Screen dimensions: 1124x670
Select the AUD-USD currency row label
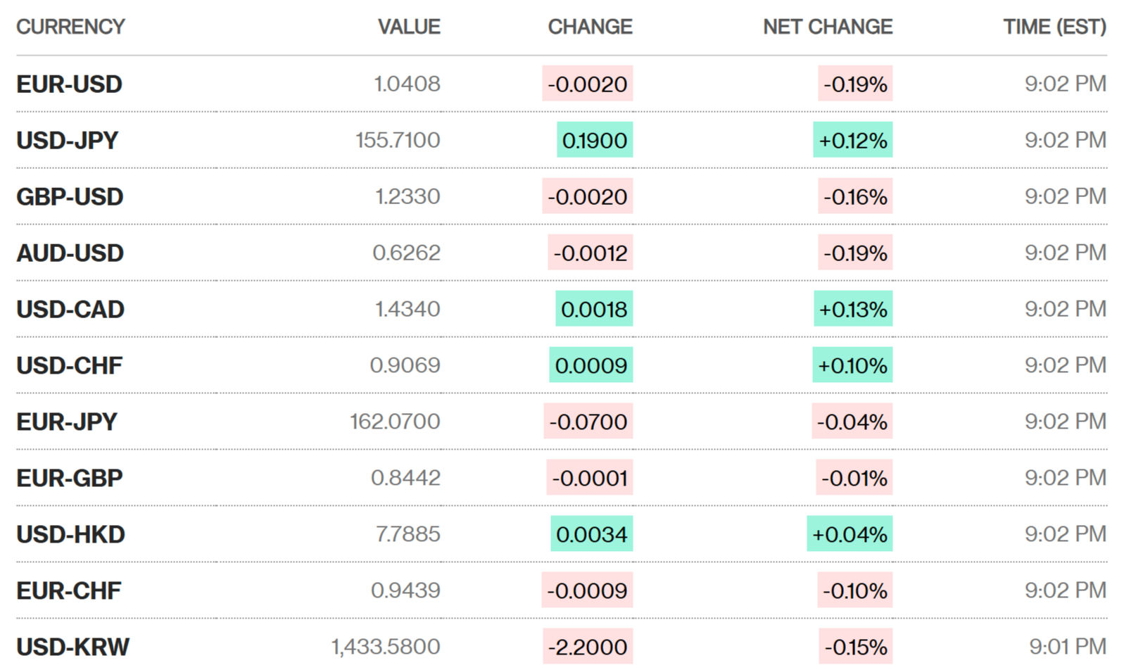pos(70,253)
